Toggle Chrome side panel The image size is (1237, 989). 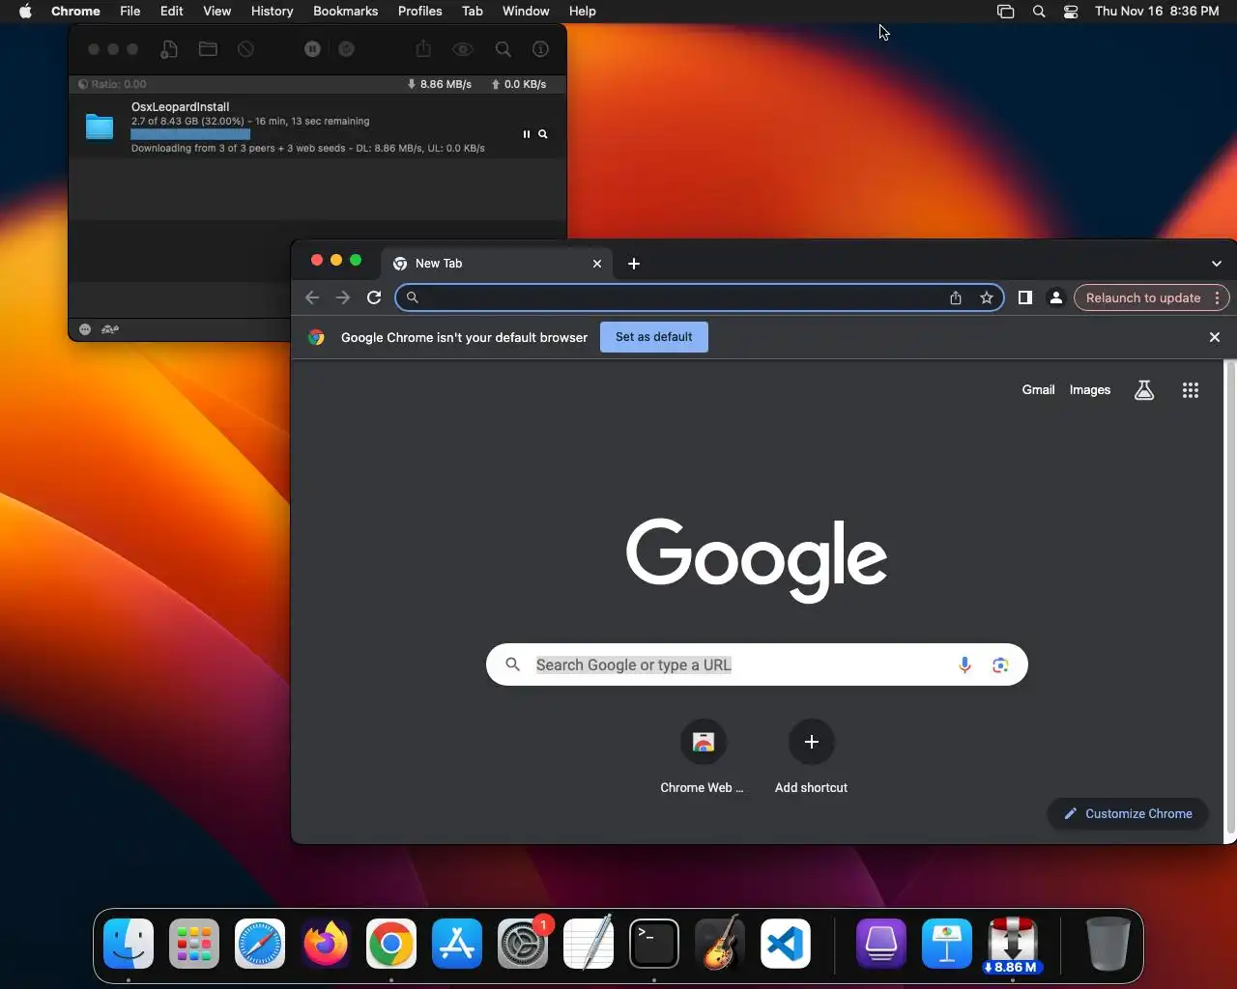tap(1025, 297)
